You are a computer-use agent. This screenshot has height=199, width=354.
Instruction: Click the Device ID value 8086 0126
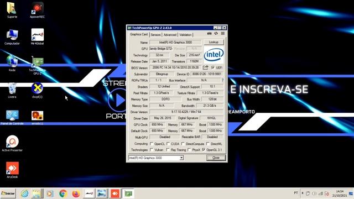(x=207, y=74)
